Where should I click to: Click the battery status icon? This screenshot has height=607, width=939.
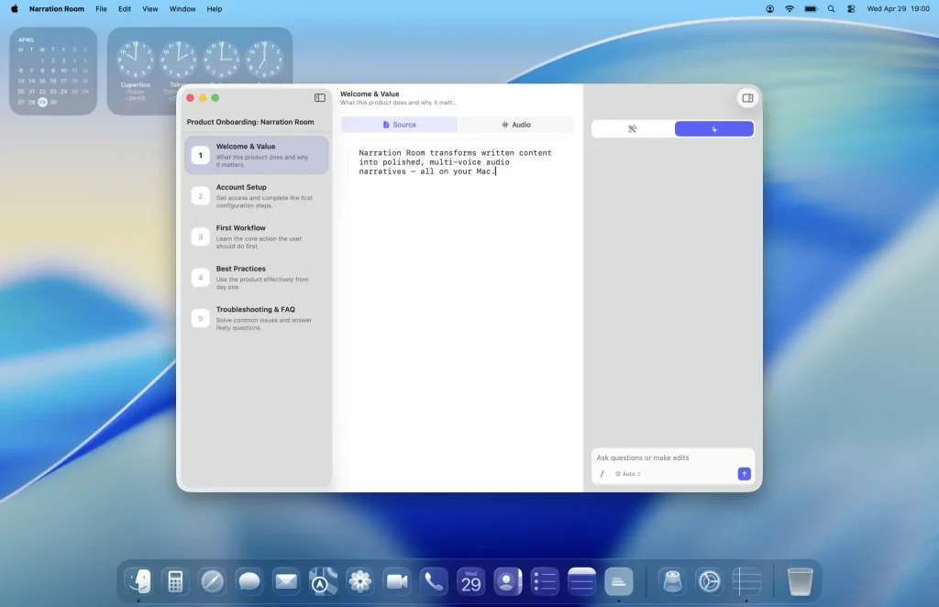tap(811, 9)
